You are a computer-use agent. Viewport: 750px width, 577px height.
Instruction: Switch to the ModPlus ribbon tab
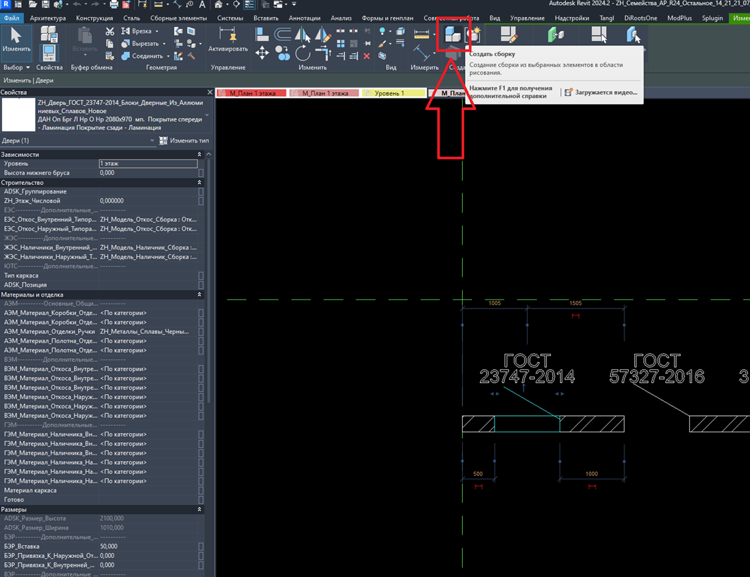click(679, 18)
